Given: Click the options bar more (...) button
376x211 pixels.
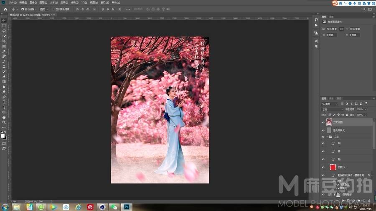Looking at the screenshot, I should [x=128, y=9].
